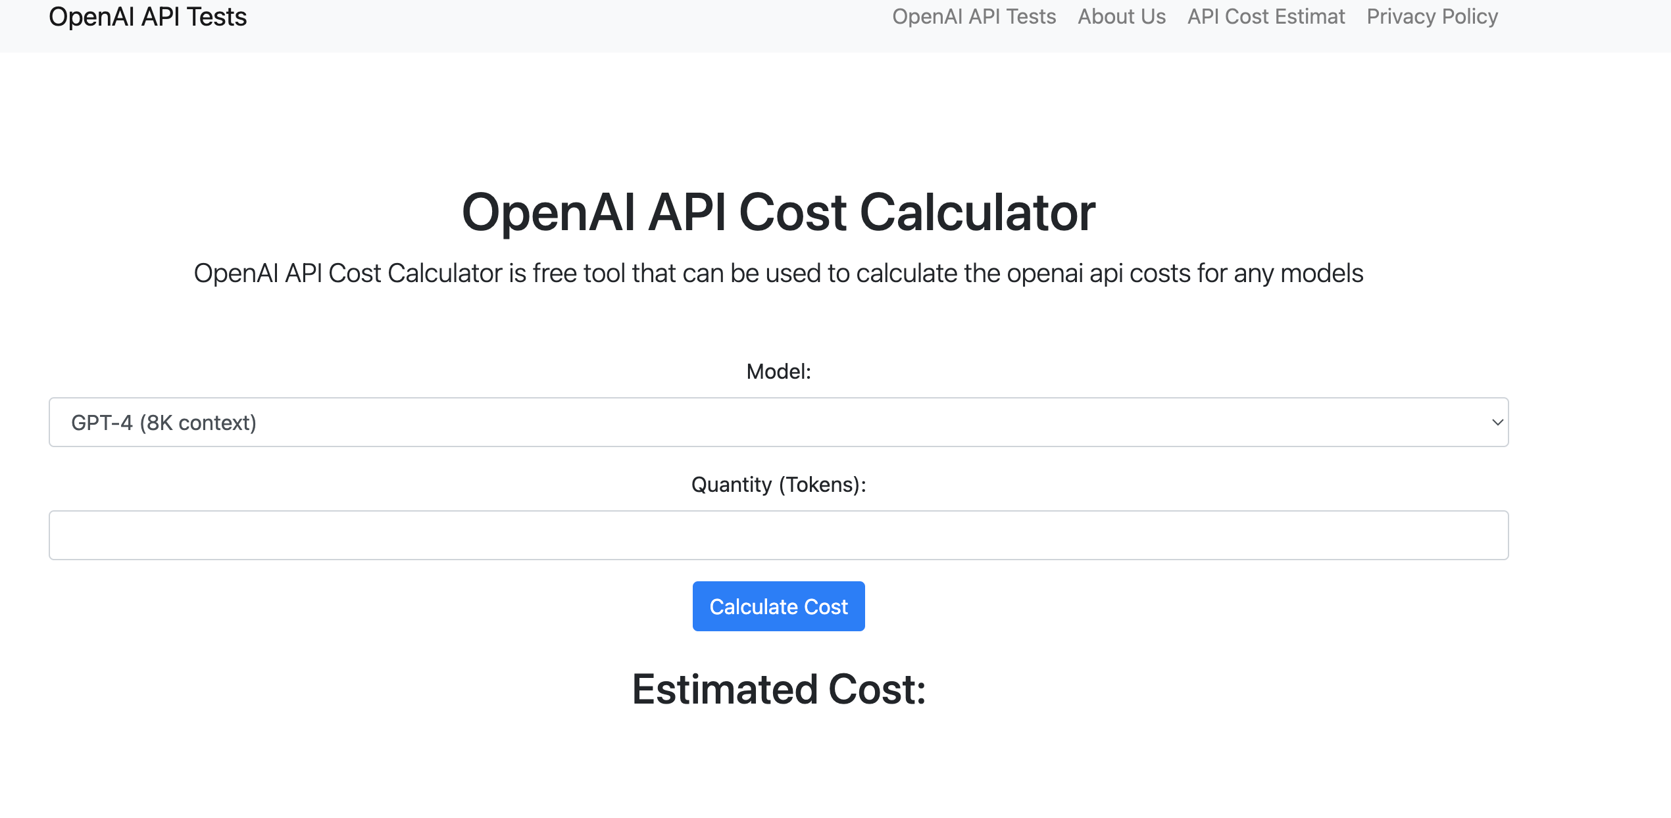Open the Privacy Policy page
The image size is (1671, 818).
click(1432, 16)
